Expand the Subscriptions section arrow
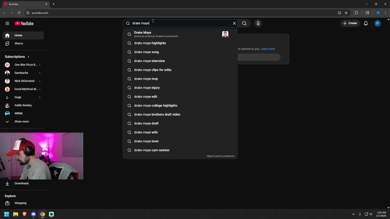The width and height of the screenshot is (390, 219). click(28, 57)
